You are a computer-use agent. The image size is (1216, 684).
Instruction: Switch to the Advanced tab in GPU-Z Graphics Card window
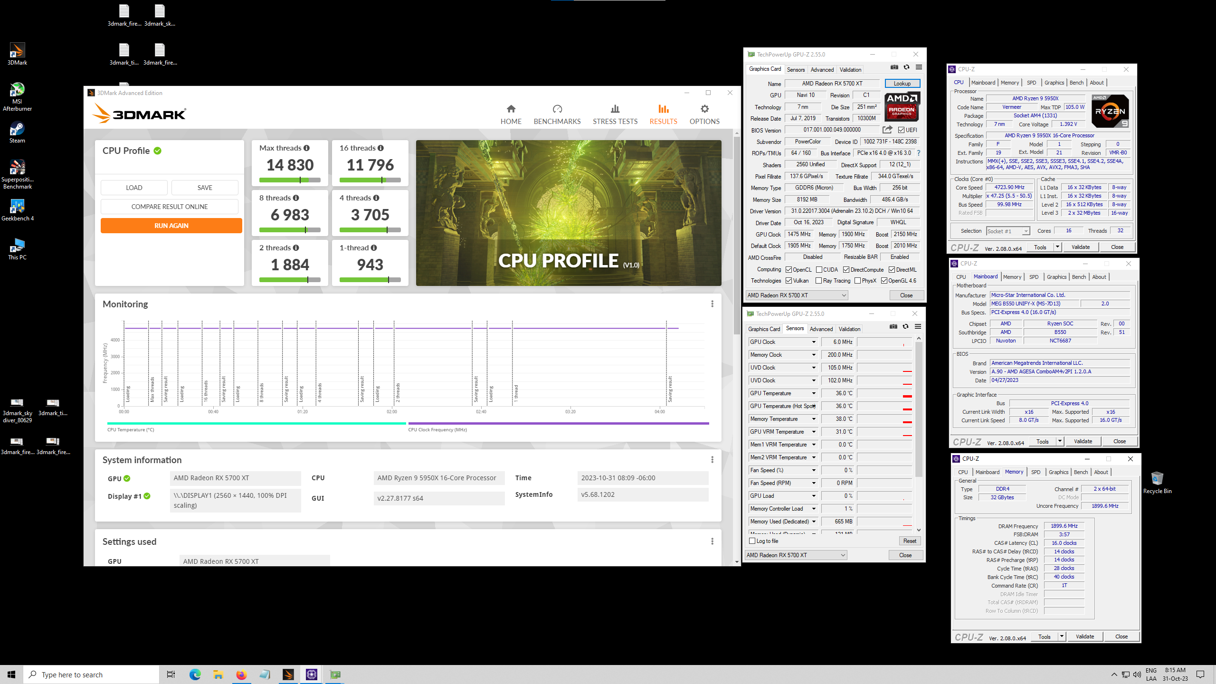[x=822, y=69]
